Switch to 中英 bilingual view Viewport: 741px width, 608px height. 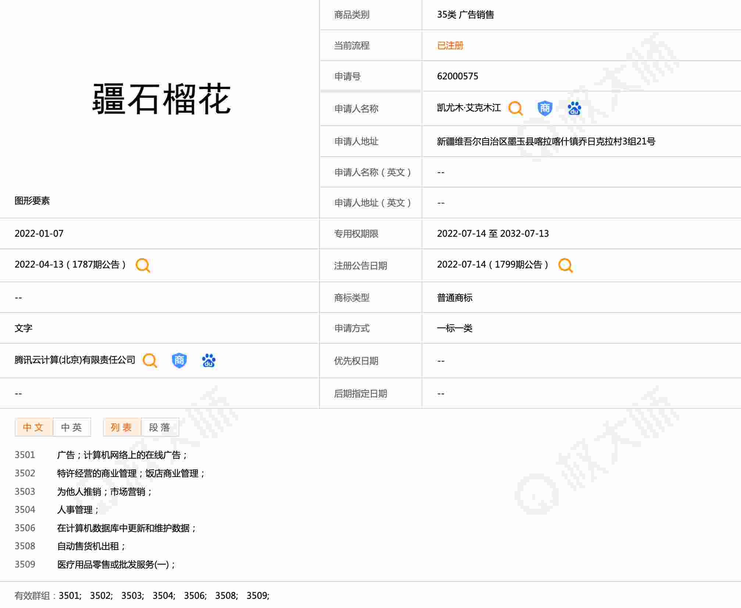[x=72, y=427]
